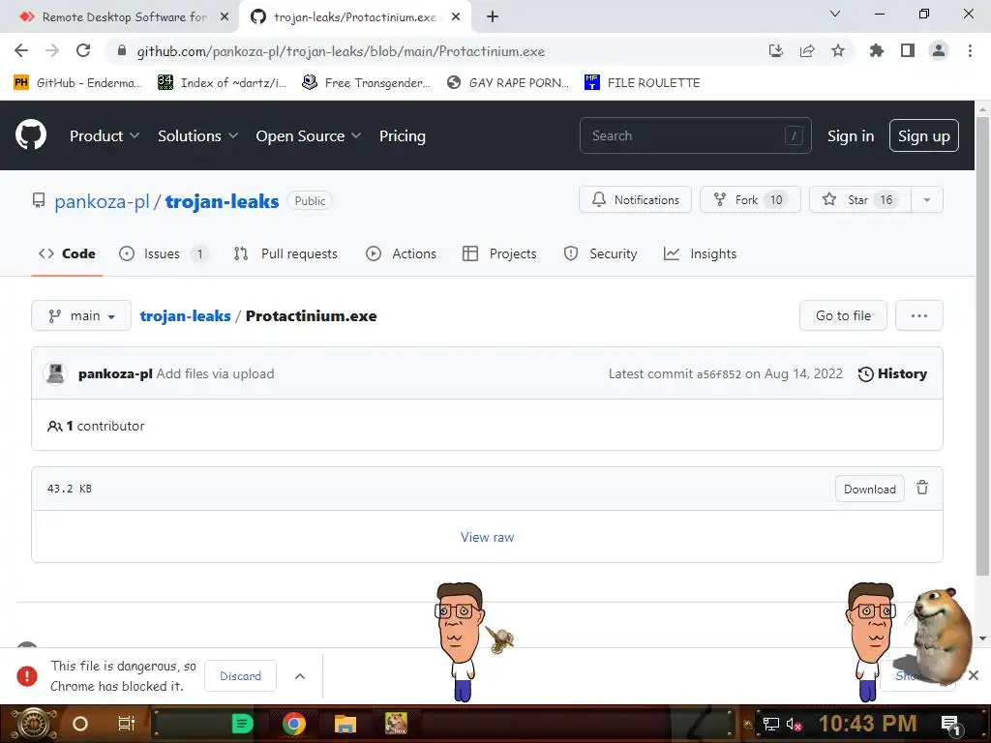Viewport: 991px width, 743px height.
Task: Open FILE ROULETTE bookmark
Action: click(643, 82)
